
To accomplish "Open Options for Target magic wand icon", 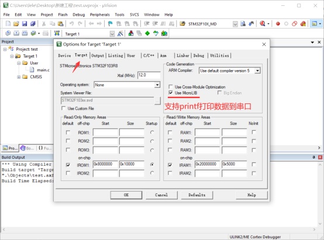I will (120, 33).
